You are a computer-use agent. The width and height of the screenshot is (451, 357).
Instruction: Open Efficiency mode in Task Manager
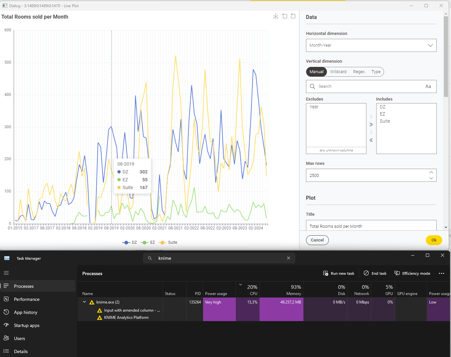pos(412,273)
